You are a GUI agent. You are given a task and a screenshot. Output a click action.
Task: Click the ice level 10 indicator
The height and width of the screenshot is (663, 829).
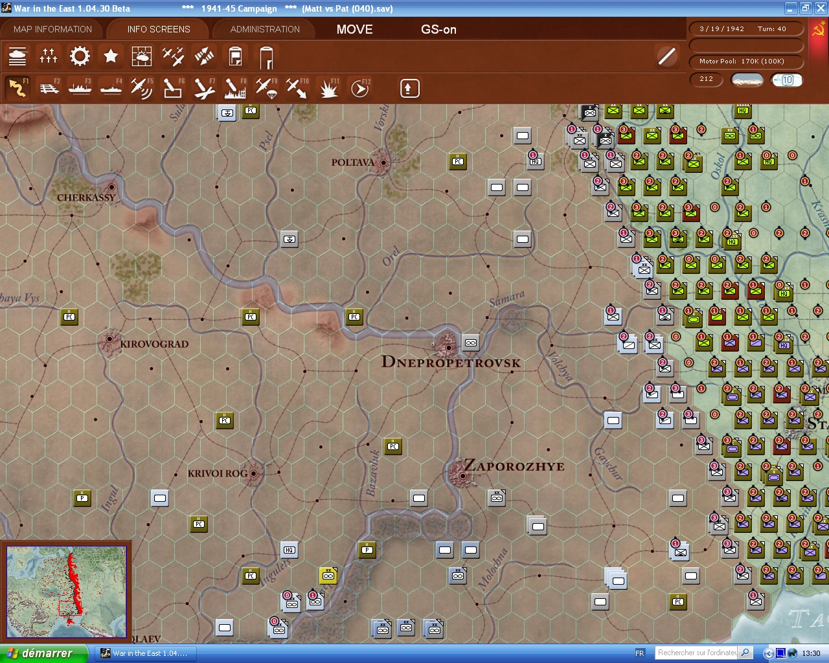pos(787,80)
